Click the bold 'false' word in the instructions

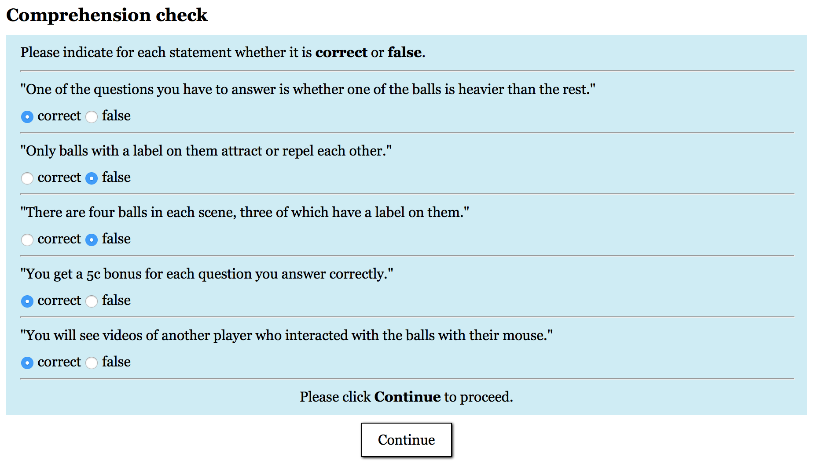[404, 52]
